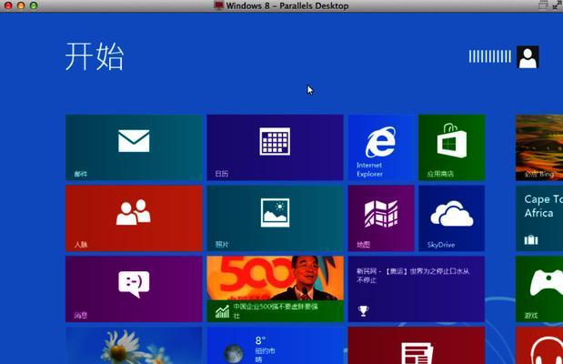The width and height of the screenshot is (563, 364).
Task: Open the Music tile with headphones
Action: pos(539,345)
